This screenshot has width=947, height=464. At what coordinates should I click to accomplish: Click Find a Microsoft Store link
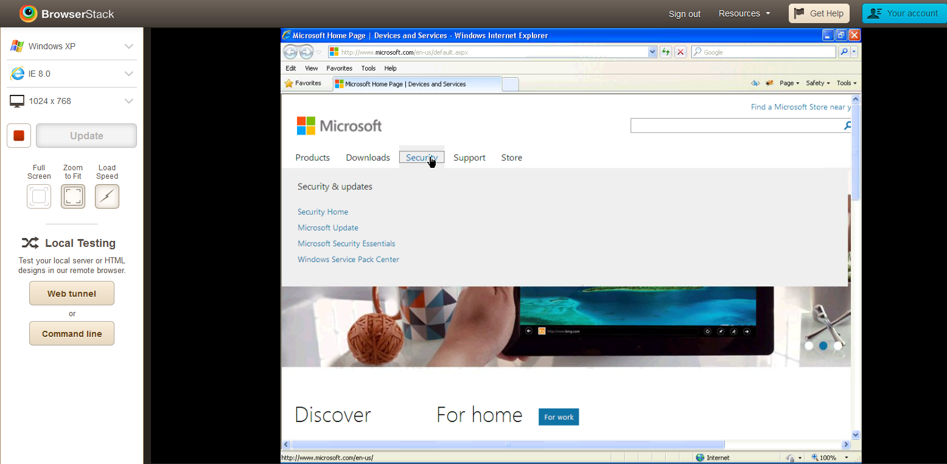click(801, 107)
